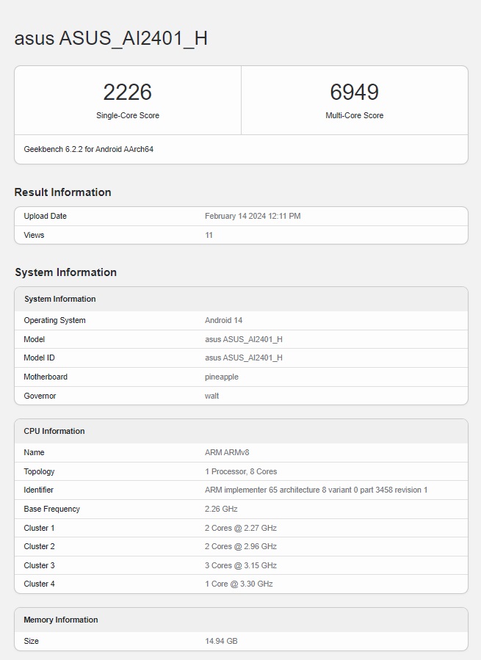Click the views count 11
The height and width of the screenshot is (660, 481).
[209, 235]
